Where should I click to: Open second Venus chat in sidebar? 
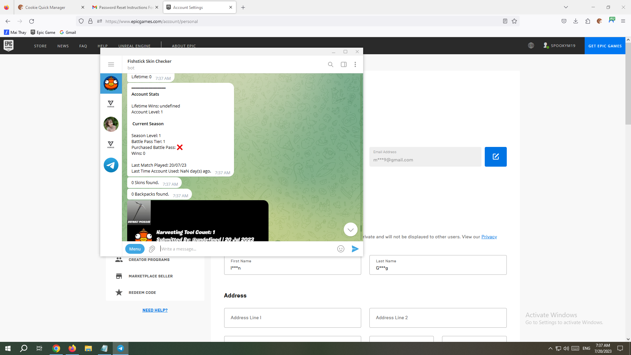[x=111, y=145]
